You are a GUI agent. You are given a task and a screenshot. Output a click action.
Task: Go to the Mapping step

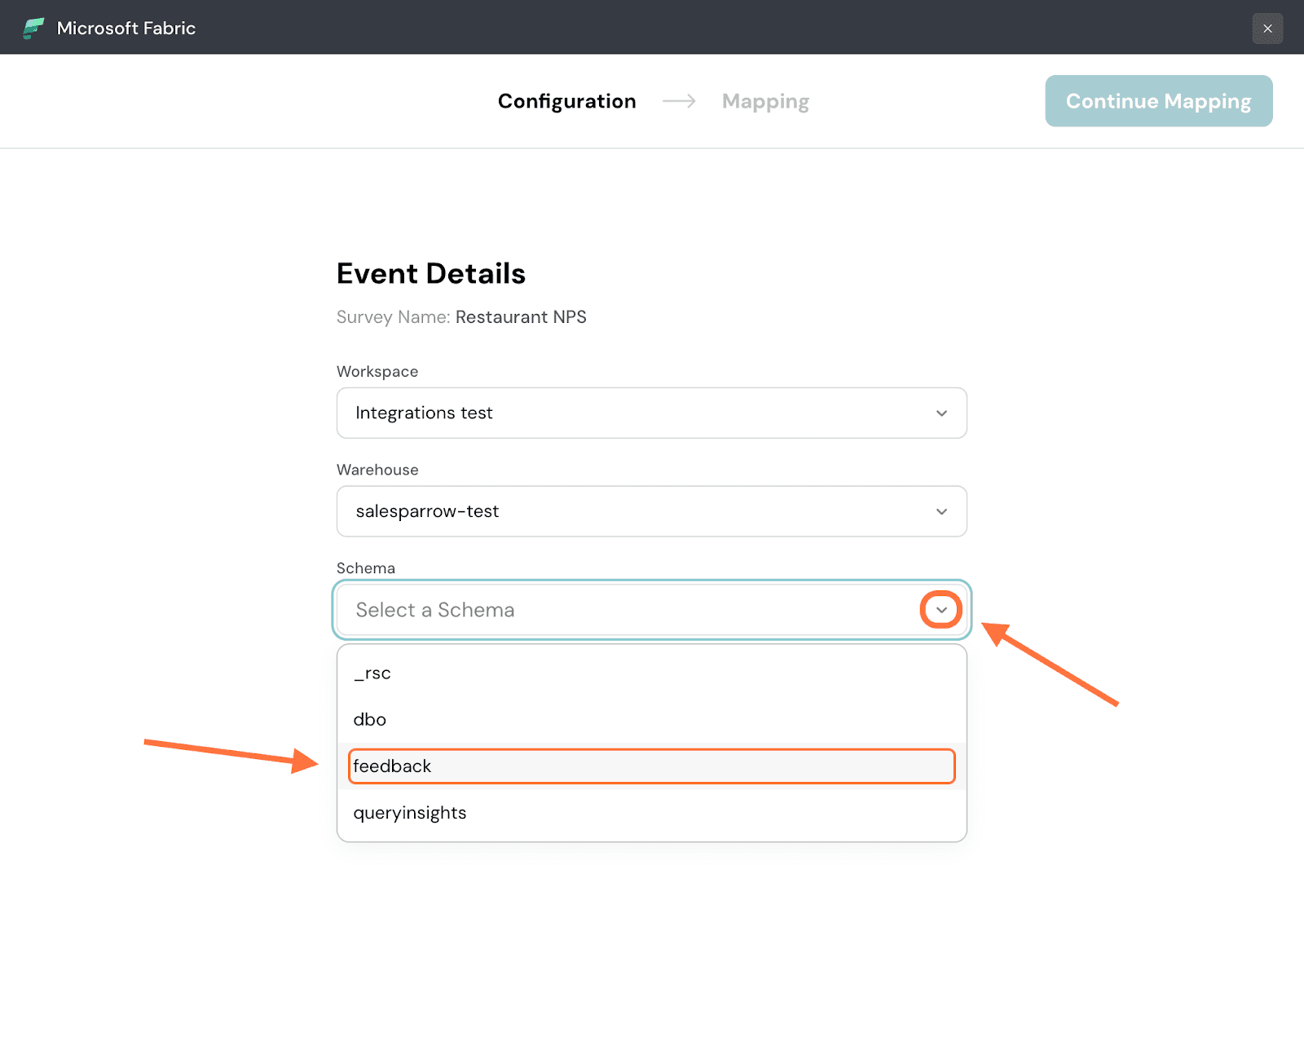(x=765, y=101)
